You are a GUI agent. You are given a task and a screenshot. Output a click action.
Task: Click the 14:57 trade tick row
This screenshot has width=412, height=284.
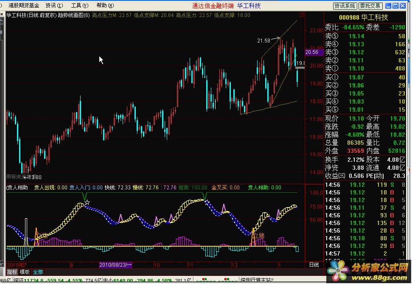coord(365,253)
